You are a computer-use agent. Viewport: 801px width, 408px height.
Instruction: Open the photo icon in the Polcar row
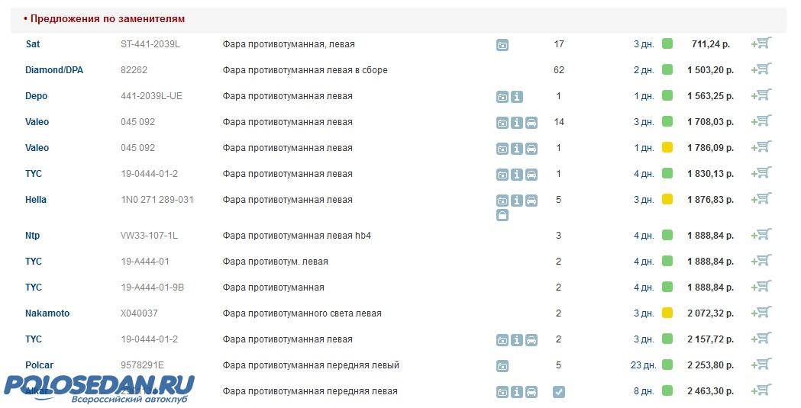(502, 366)
